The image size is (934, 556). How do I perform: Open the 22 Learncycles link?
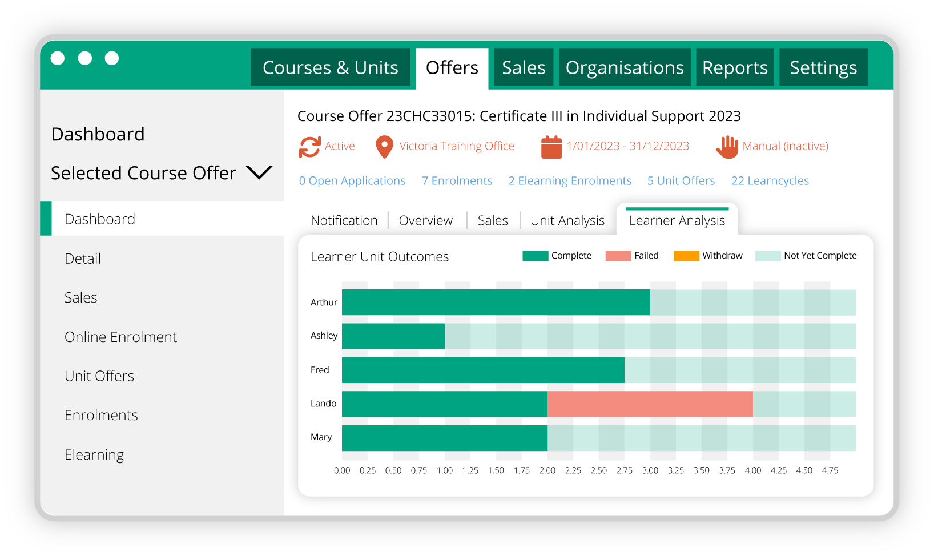(x=770, y=180)
